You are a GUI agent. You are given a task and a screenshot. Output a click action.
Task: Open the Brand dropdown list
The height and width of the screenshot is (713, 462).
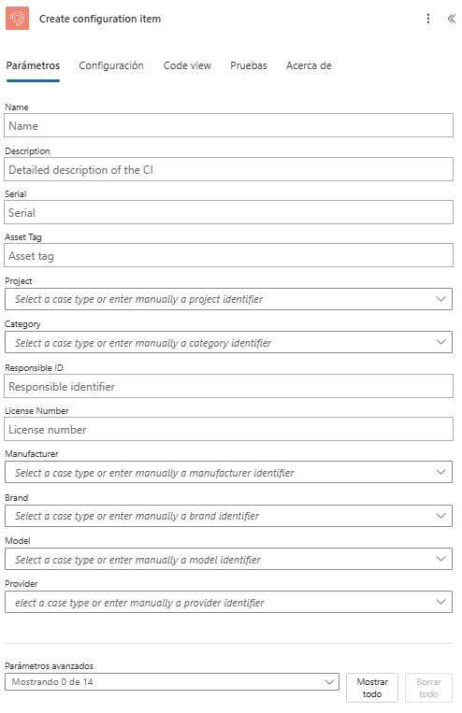click(228, 516)
